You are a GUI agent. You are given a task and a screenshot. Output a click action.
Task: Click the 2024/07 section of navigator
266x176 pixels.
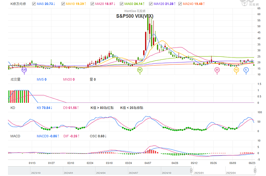(144, 171)
